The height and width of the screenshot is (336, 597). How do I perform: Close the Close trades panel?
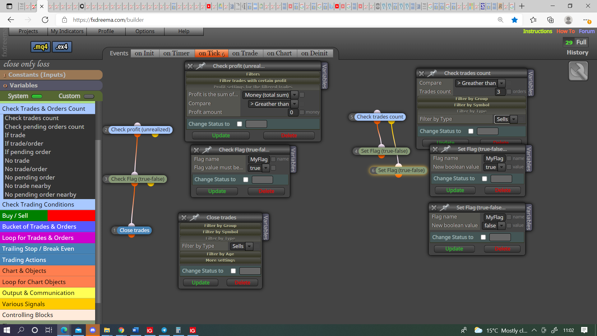[184, 217]
